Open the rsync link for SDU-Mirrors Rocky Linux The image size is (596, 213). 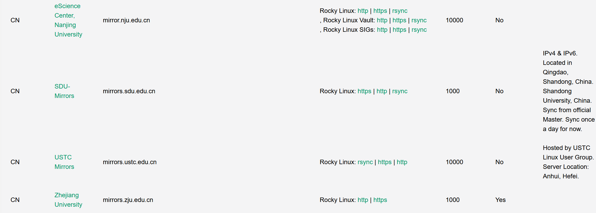point(400,91)
